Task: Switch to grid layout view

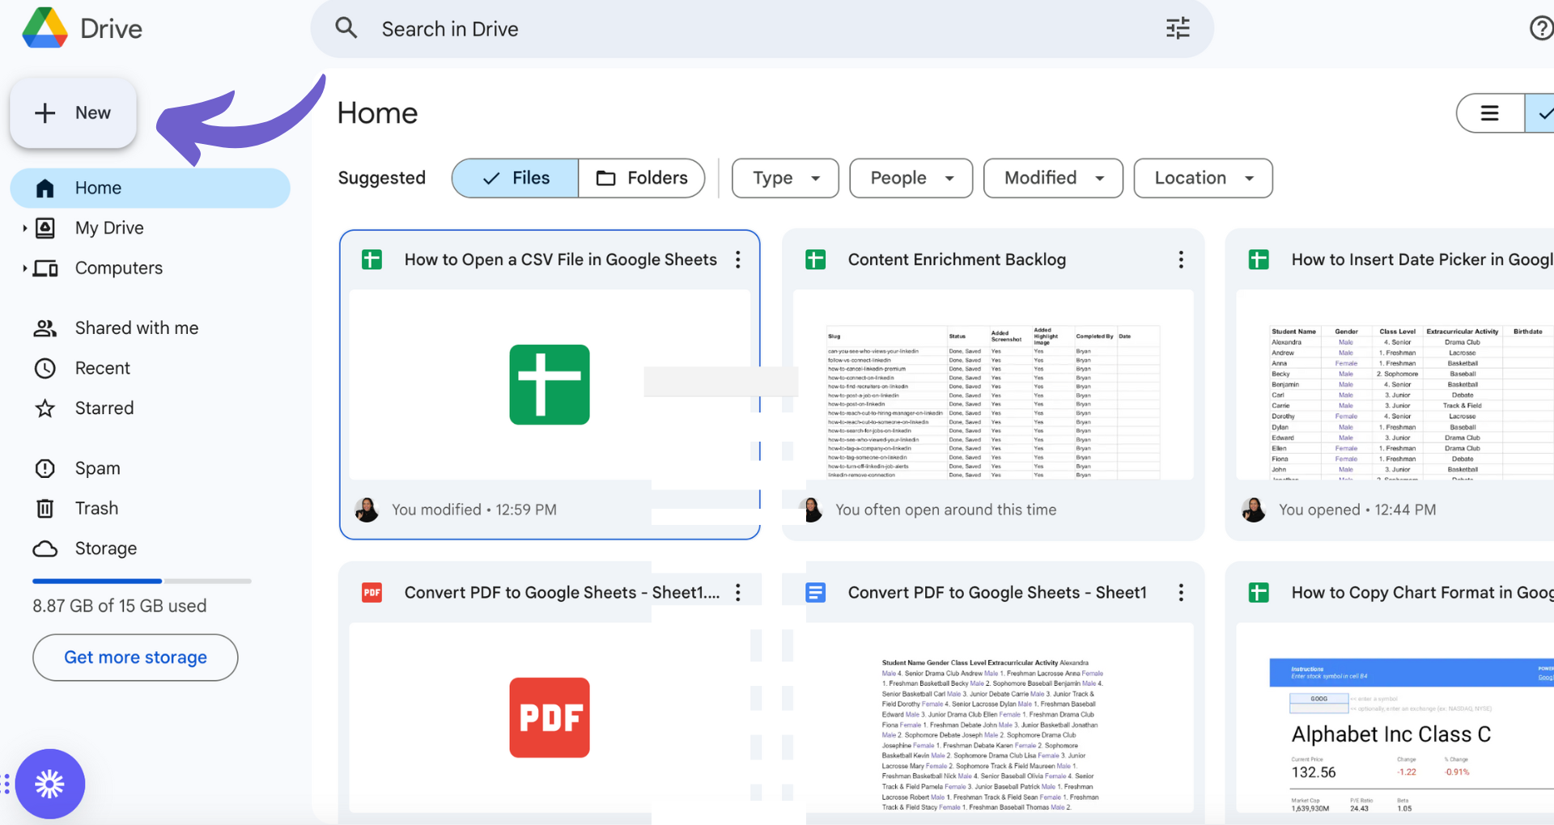Action: [x=1540, y=113]
